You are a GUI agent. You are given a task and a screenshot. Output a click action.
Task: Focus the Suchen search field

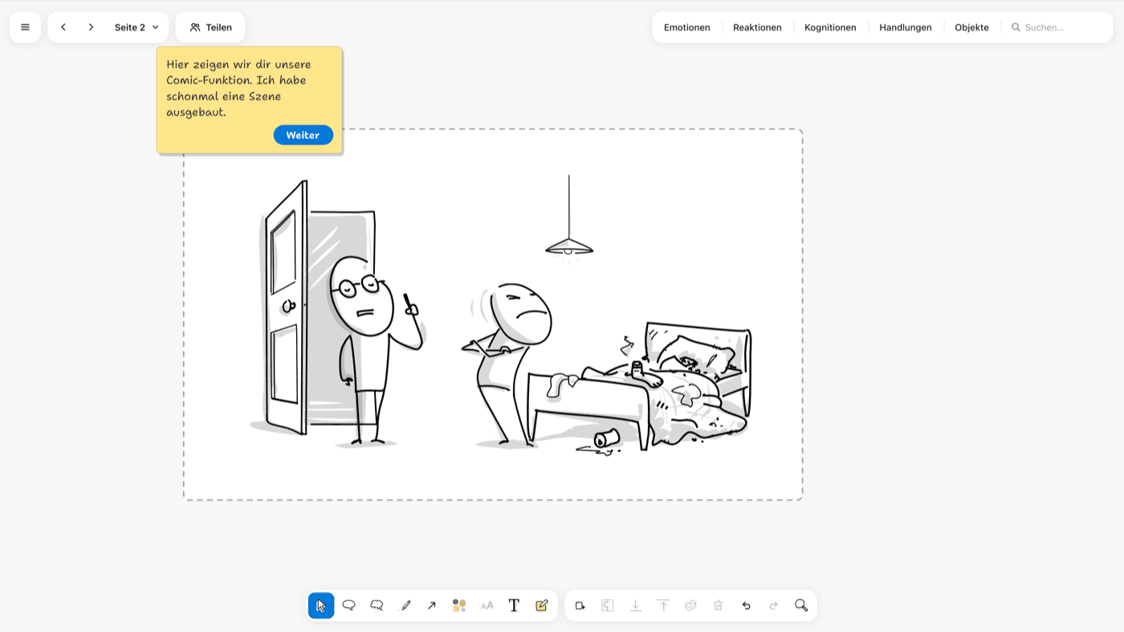tap(1057, 27)
